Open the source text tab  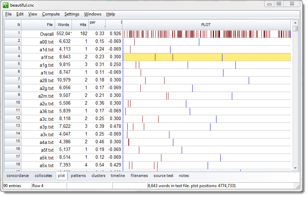pos(163,176)
